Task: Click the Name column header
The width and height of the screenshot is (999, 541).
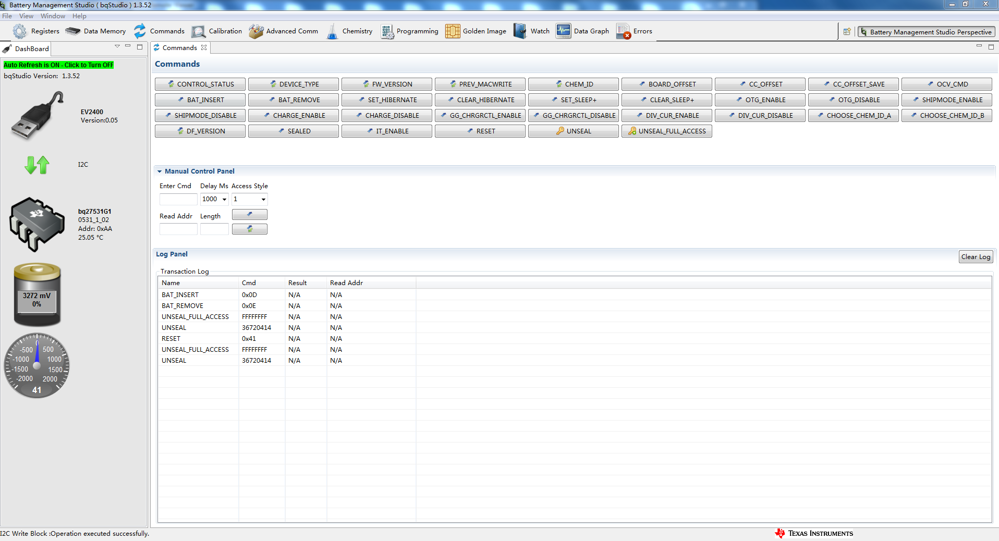Action: 198,283
